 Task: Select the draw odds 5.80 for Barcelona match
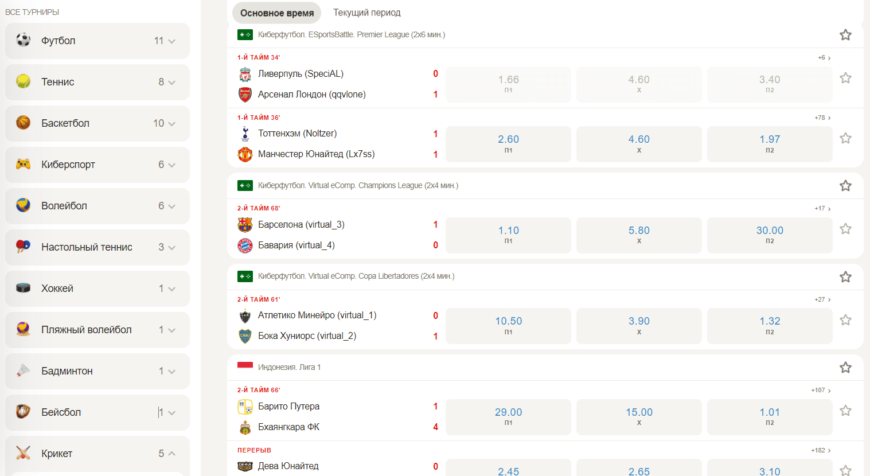pyautogui.click(x=639, y=235)
